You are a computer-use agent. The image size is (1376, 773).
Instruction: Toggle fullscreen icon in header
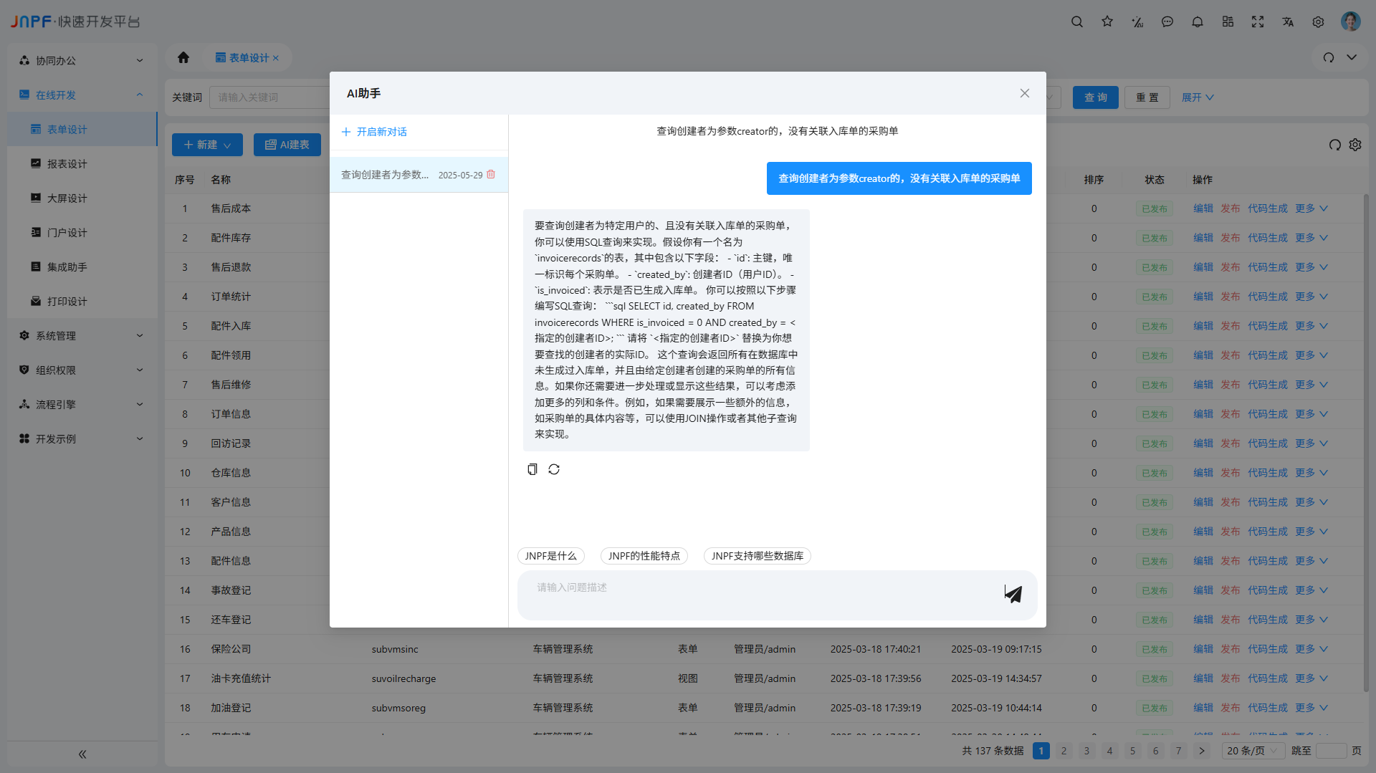click(1258, 21)
